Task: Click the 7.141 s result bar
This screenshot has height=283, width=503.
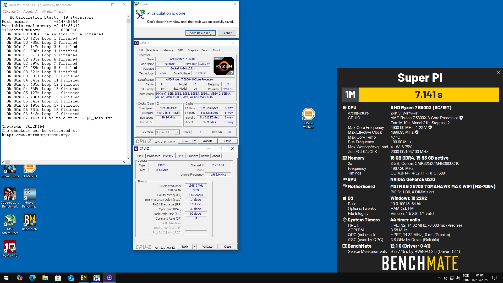Action: (x=429, y=95)
